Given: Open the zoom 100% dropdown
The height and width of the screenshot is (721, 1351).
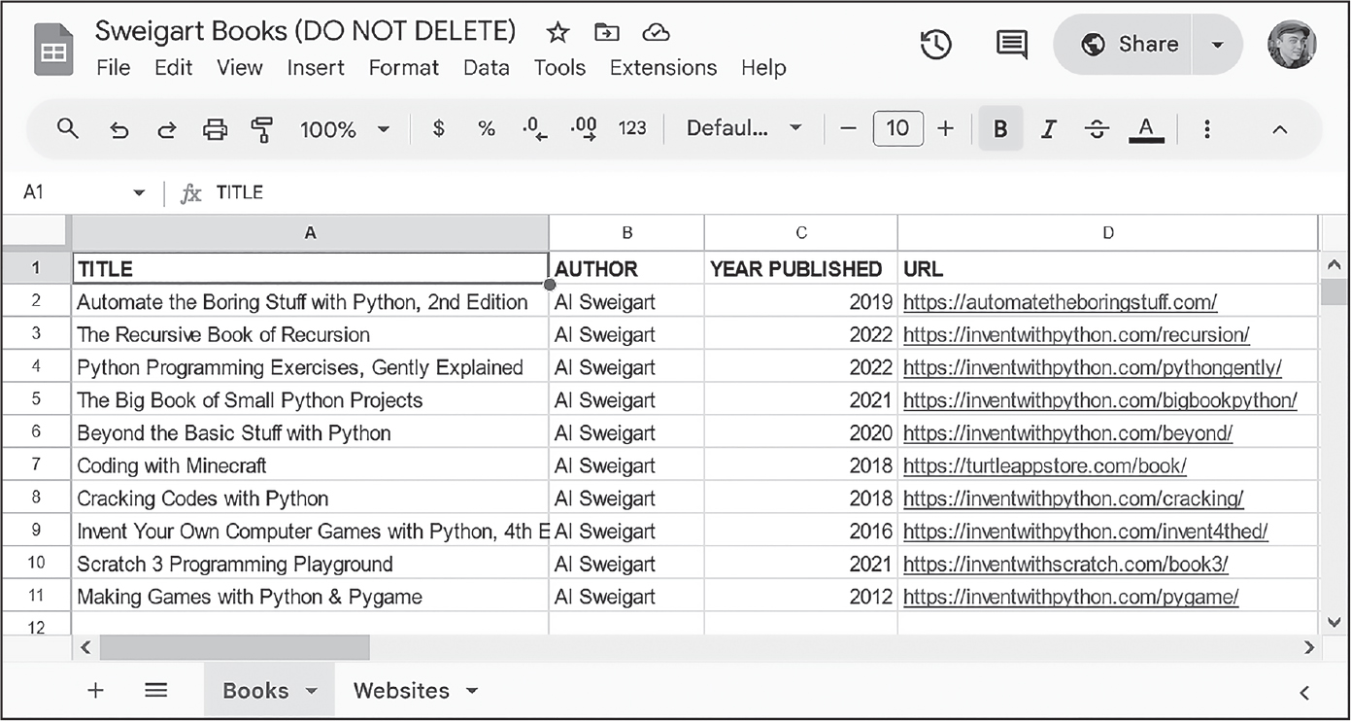Looking at the screenshot, I should click(x=345, y=129).
